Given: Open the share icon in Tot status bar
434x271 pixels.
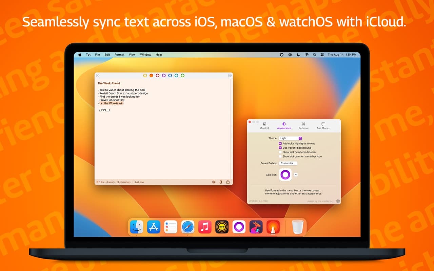Looking at the screenshot, I should 228,182.
